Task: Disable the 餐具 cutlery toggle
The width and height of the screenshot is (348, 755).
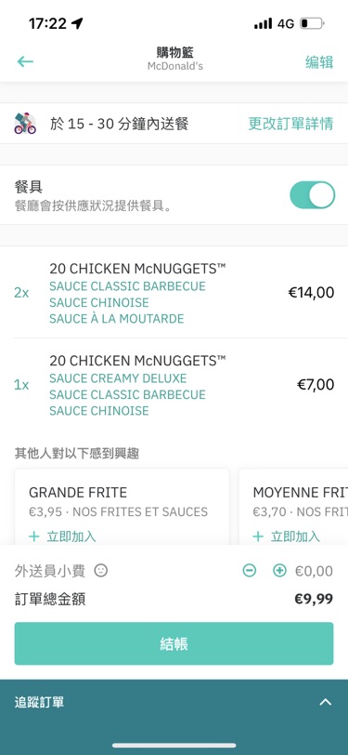Action: click(x=313, y=194)
